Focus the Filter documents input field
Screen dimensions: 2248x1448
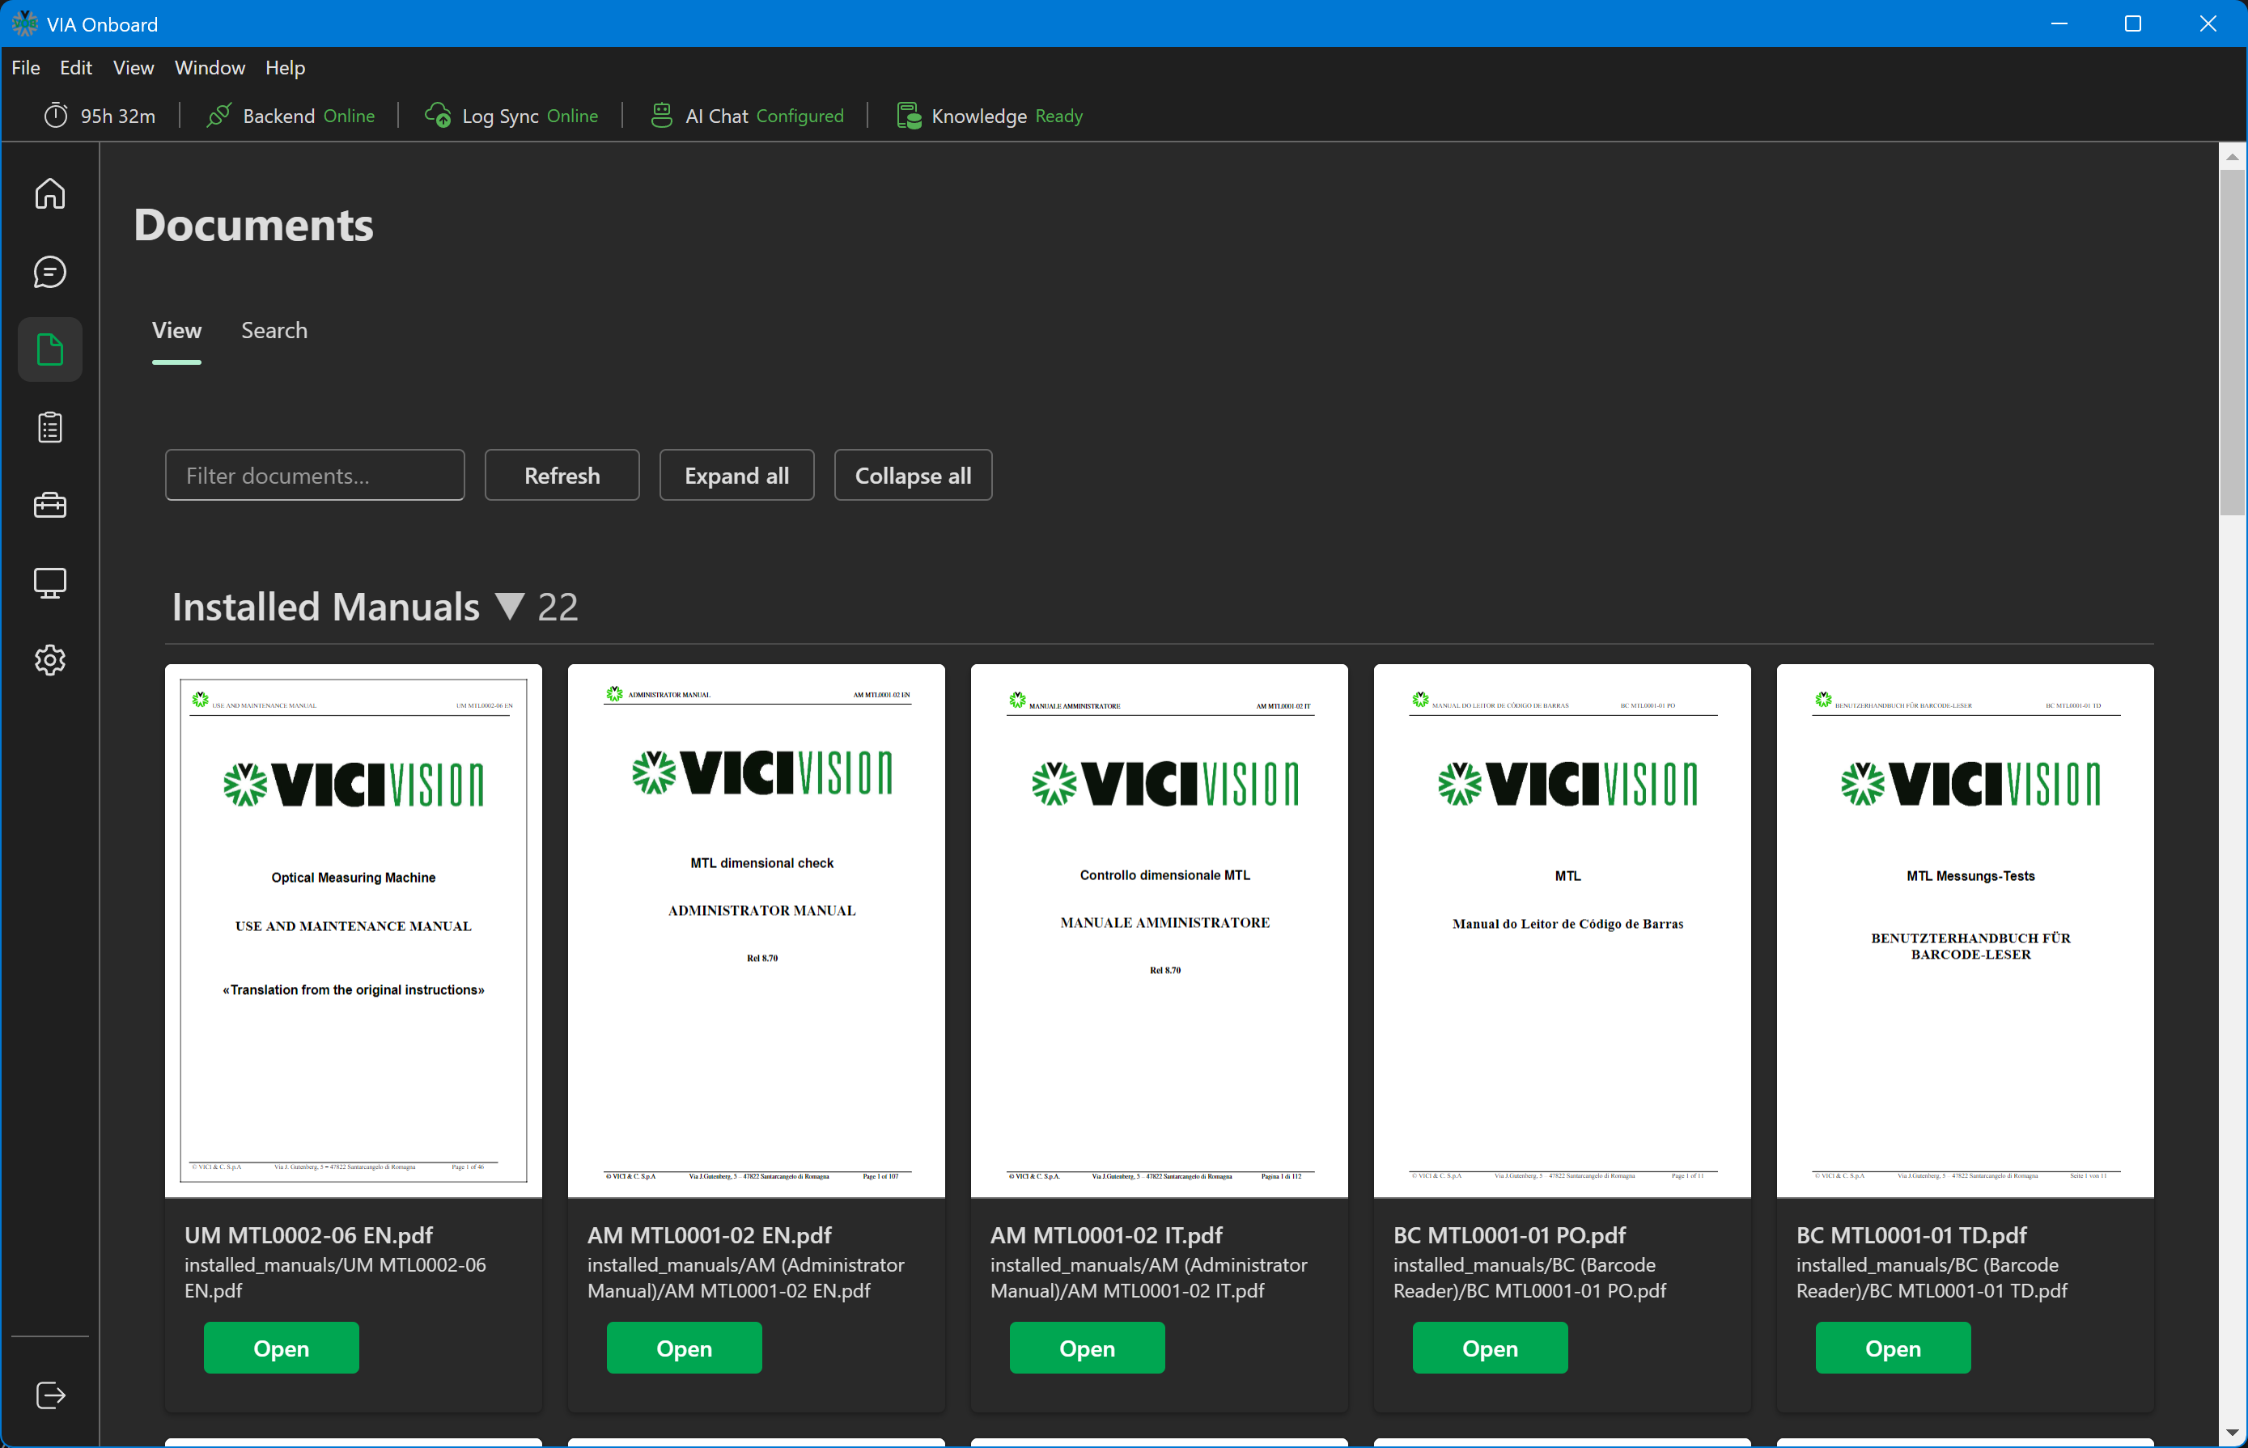coord(315,475)
